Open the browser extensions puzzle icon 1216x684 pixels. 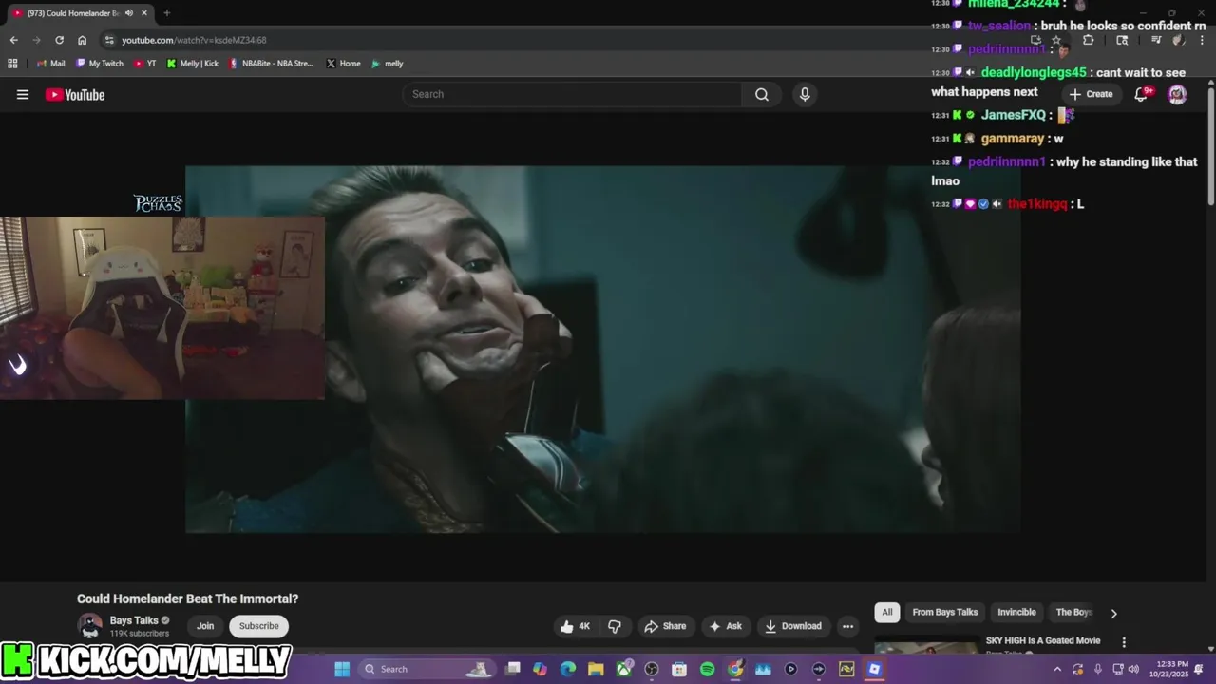coord(1089,40)
